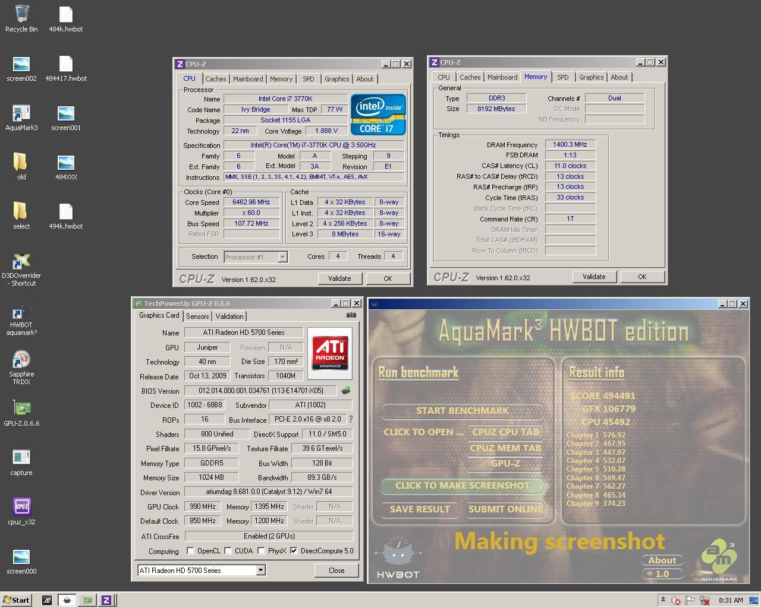Open GPU-Z.0.6.6 desktop icon

tap(21, 413)
